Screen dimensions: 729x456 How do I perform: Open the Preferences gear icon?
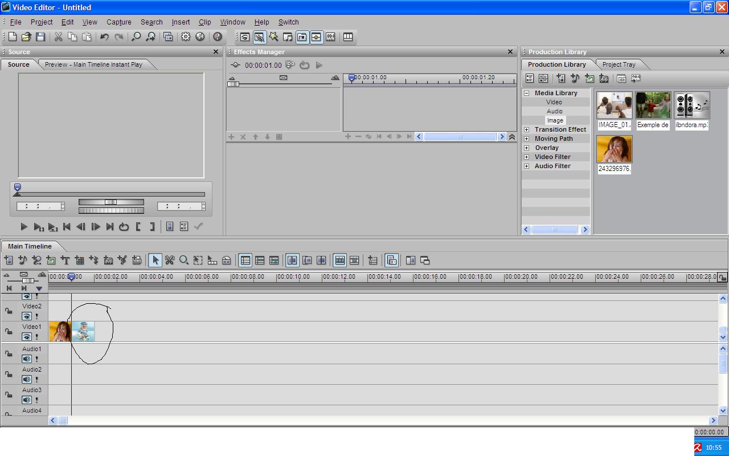pyautogui.click(x=186, y=37)
